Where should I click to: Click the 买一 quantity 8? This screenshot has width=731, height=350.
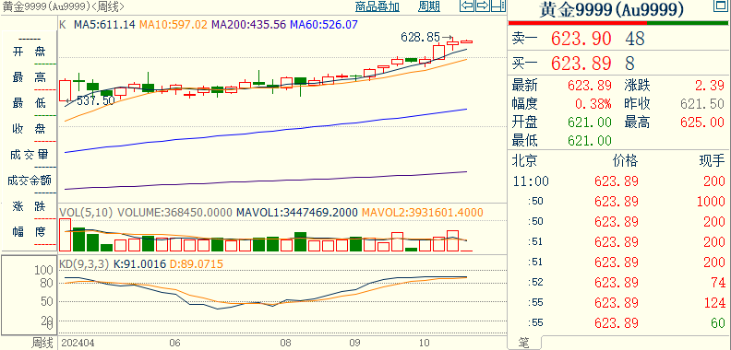(x=630, y=63)
